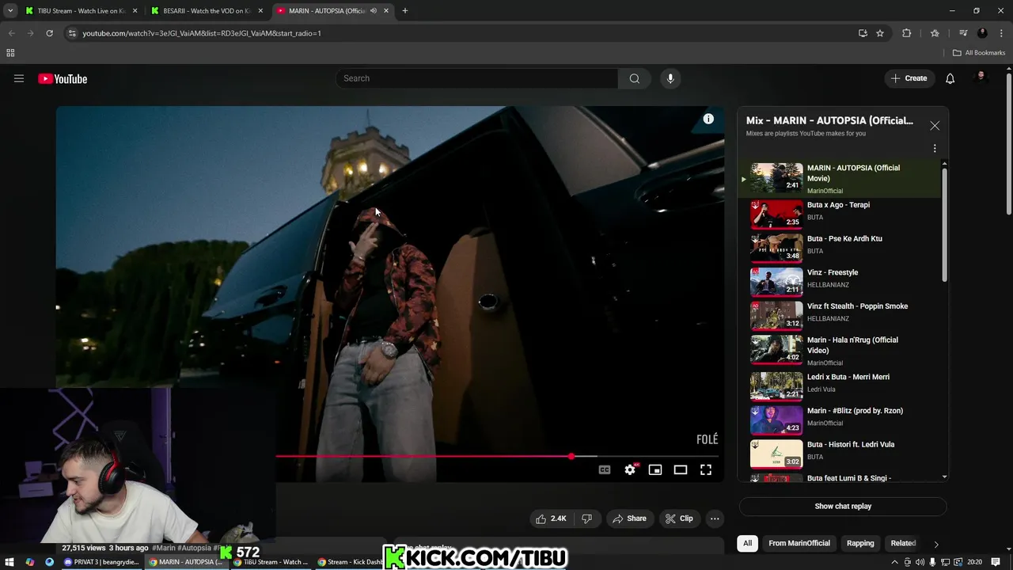This screenshot has height=570, width=1013.
Task: Switch to TIBU Stream tab
Action: point(81,11)
